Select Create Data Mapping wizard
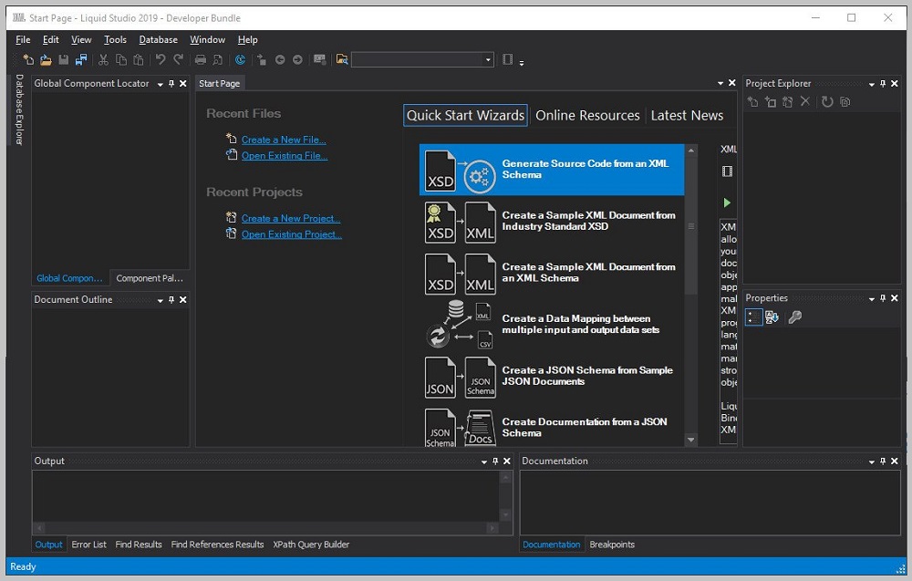Image resolution: width=912 pixels, height=581 pixels. 552,325
